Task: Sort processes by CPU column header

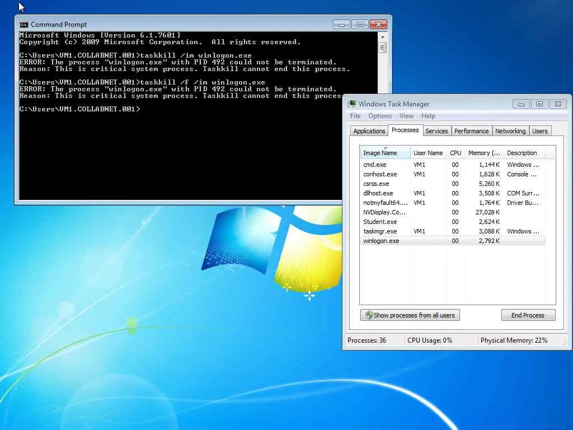Action: click(455, 153)
